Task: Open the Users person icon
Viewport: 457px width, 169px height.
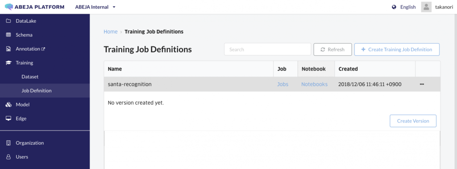Action: [x=8, y=157]
